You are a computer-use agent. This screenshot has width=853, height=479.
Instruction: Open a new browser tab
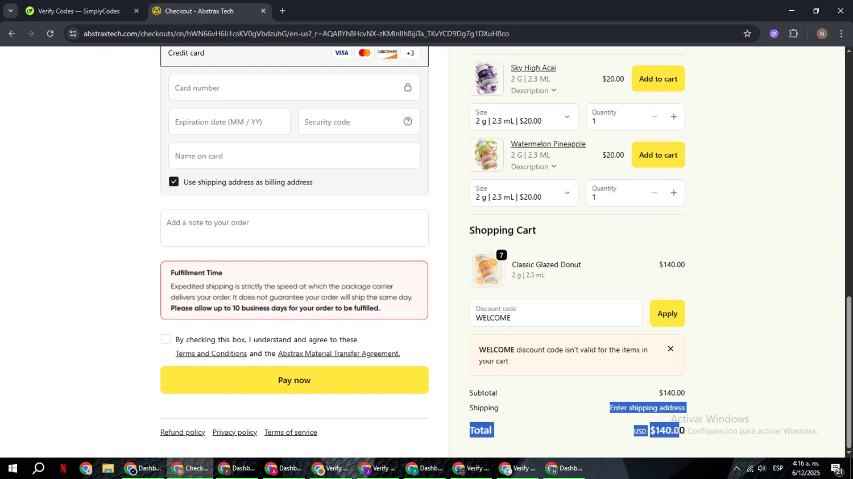pos(282,11)
